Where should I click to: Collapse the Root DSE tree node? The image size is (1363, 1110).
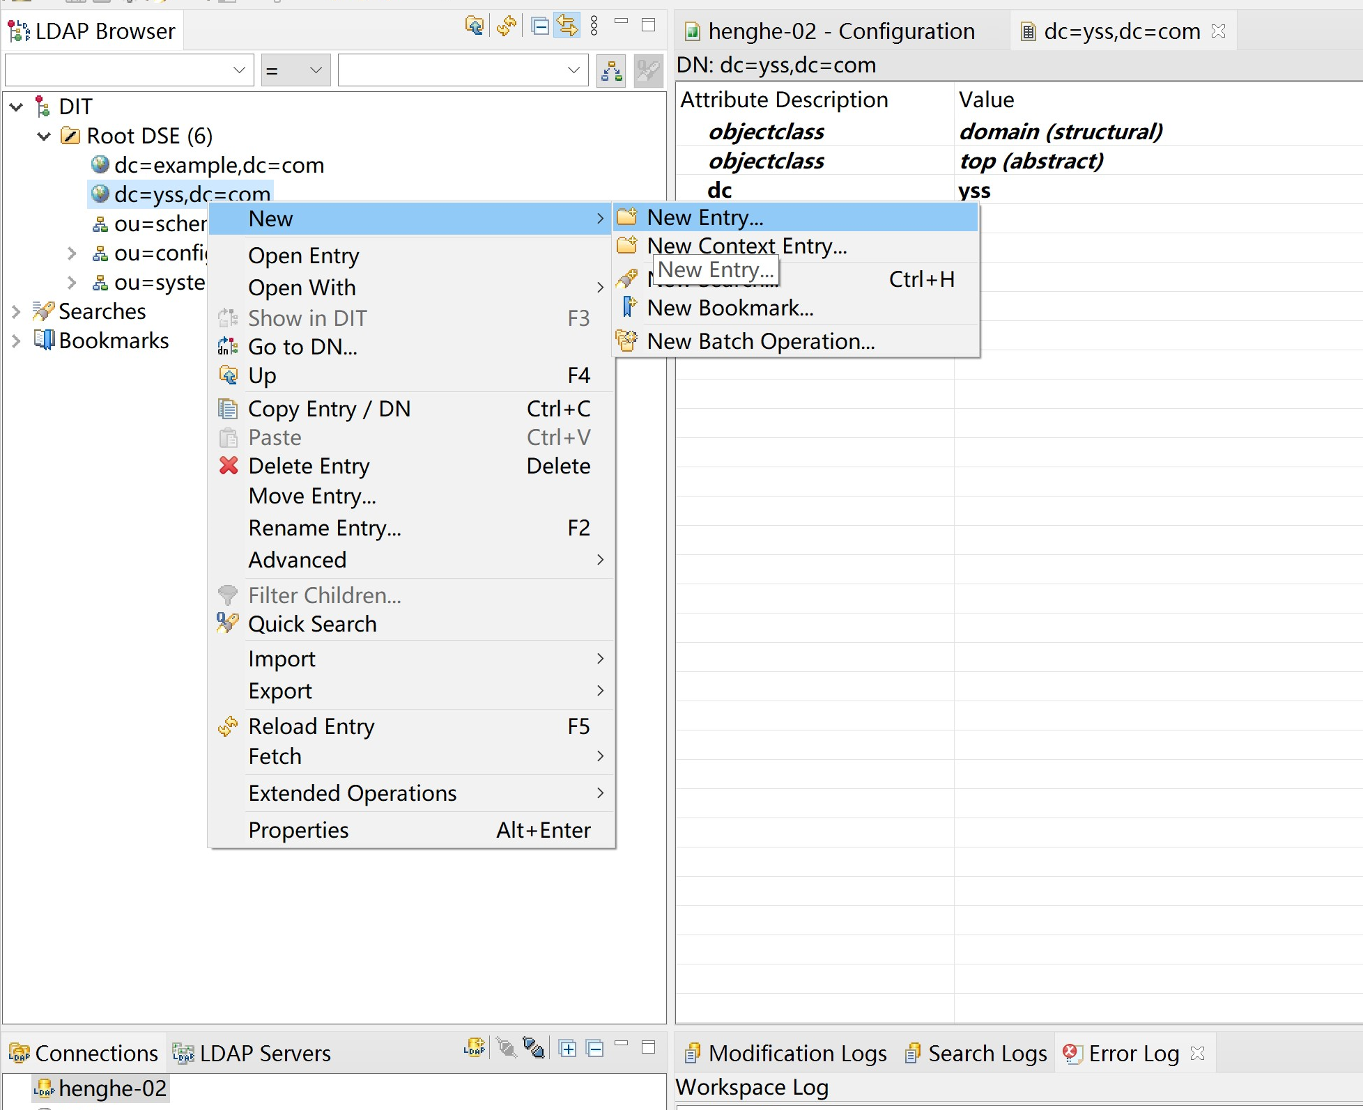coord(44,136)
